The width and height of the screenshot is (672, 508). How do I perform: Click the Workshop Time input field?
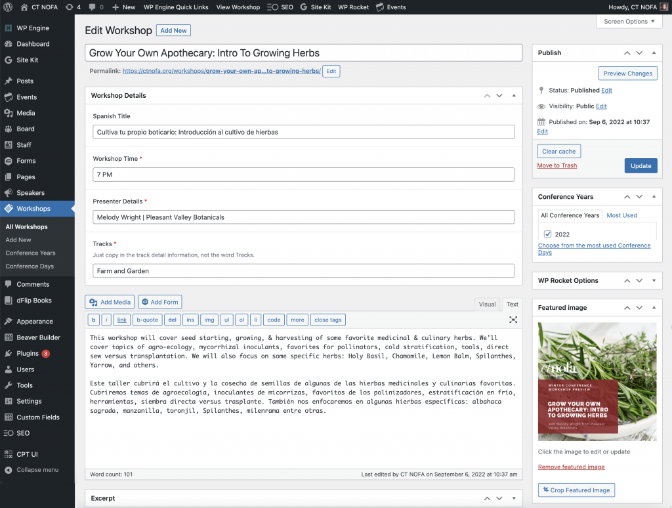(303, 175)
